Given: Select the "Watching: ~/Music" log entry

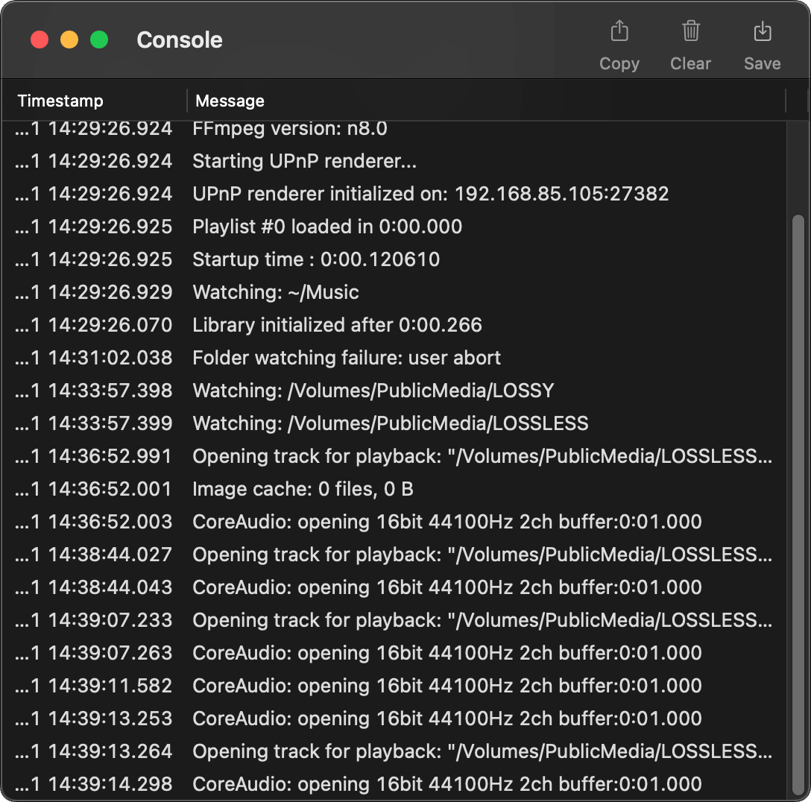Looking at the screenshot, I should pyautogui.click(x=276, y=293).
